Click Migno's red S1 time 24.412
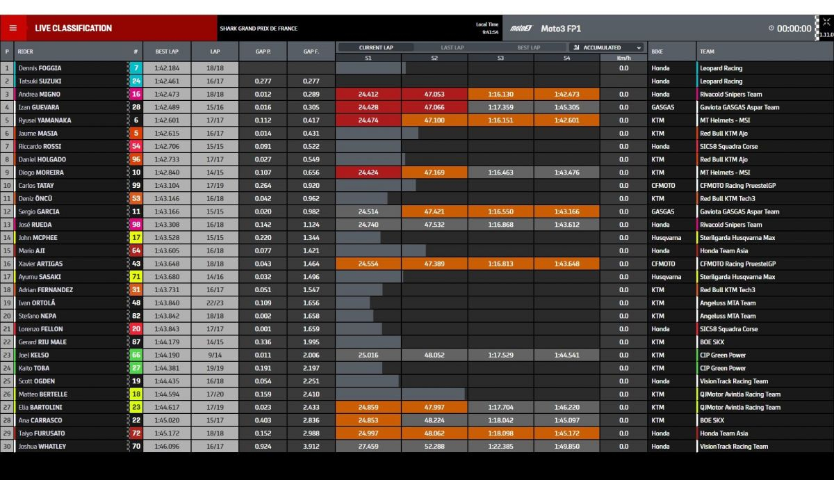 tap(368, 95)
